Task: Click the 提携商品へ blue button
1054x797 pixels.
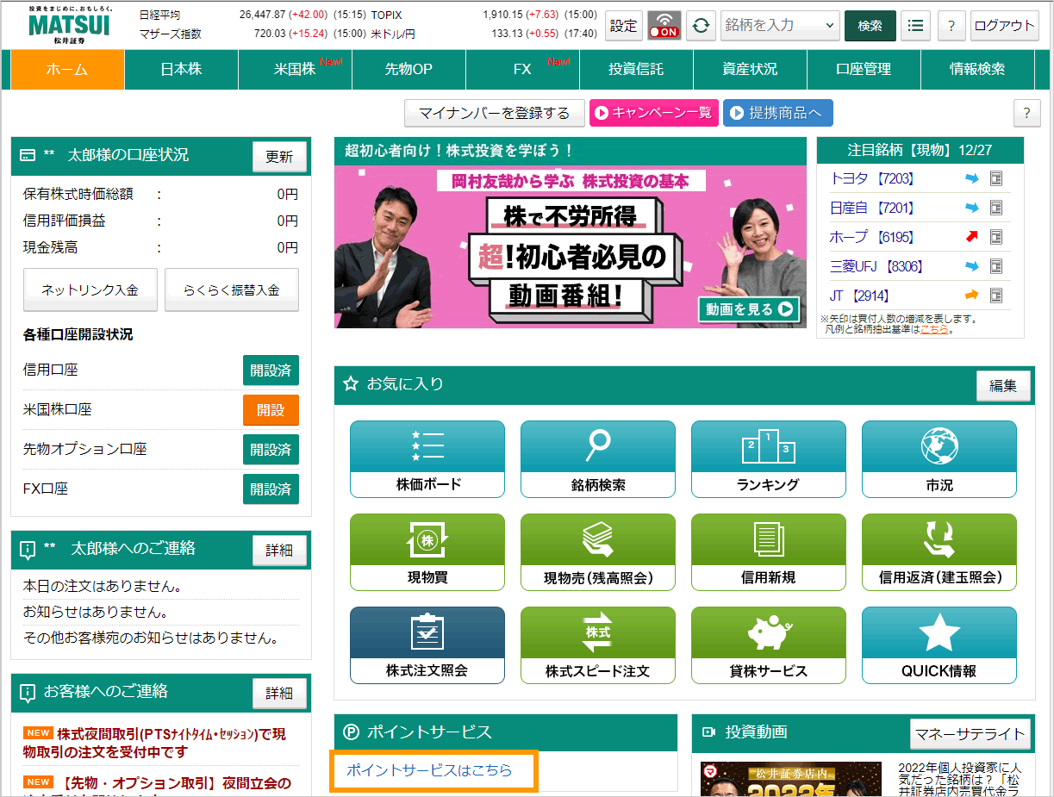Action: (x=778, y=113)
